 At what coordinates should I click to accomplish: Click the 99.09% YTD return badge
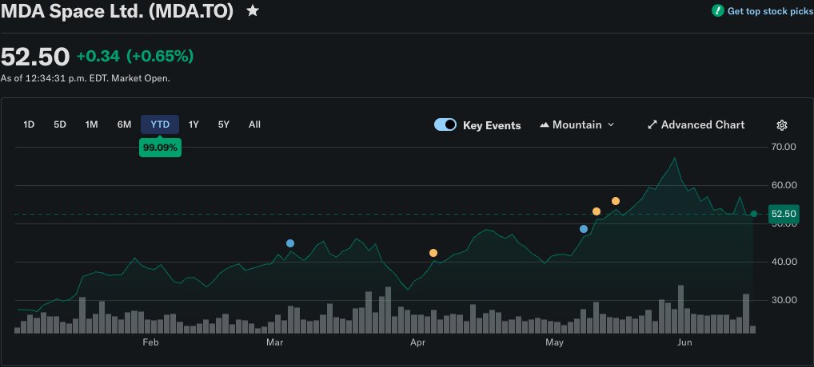coord(160,148)
